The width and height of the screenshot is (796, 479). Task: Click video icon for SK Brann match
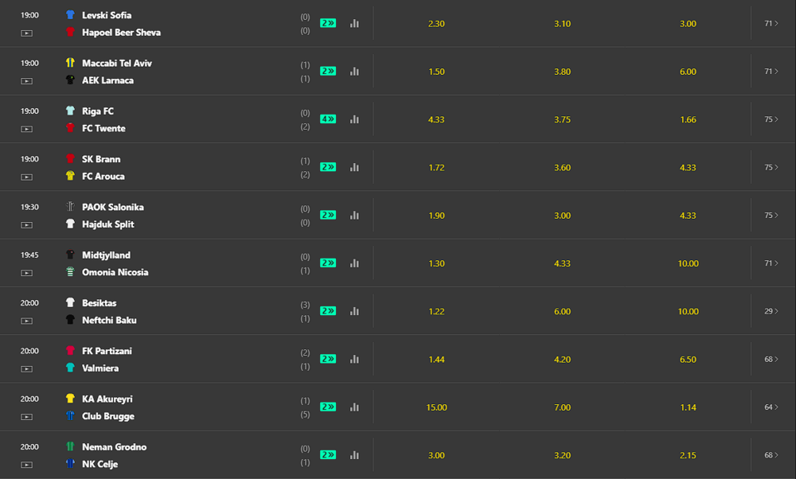27,177
